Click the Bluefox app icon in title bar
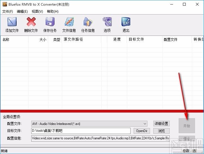204x154 pixels. [x=5, y=4]
